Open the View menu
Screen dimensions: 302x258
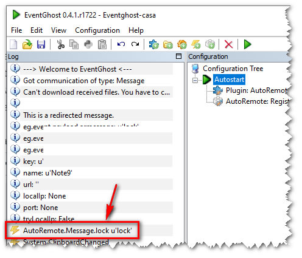58,30
